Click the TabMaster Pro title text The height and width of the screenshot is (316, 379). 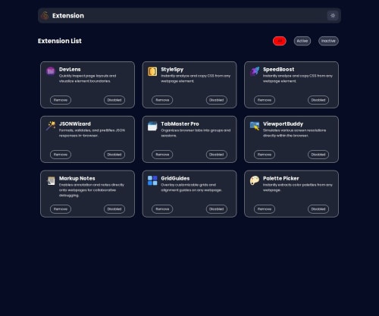180,124
